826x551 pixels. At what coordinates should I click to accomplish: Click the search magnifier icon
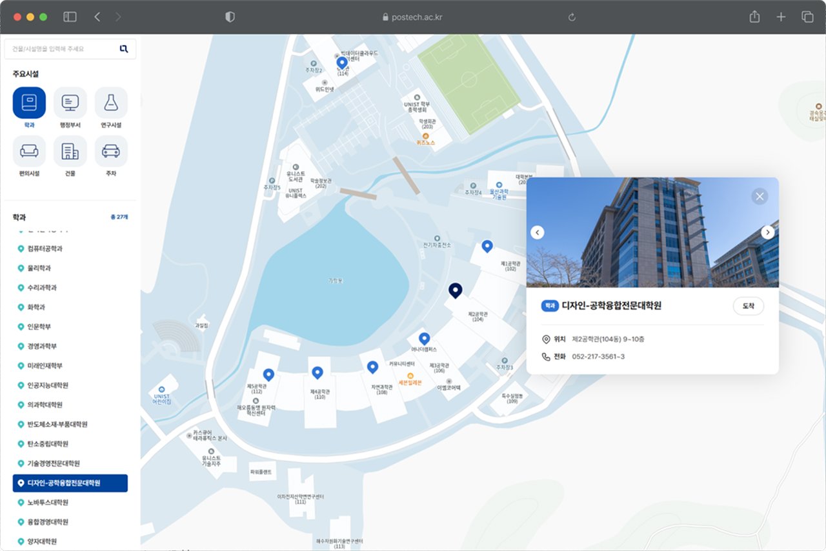coord(124,48)
